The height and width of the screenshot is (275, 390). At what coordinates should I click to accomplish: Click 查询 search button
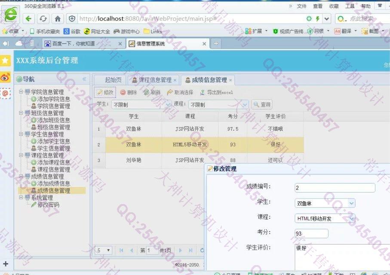point(262,105)
